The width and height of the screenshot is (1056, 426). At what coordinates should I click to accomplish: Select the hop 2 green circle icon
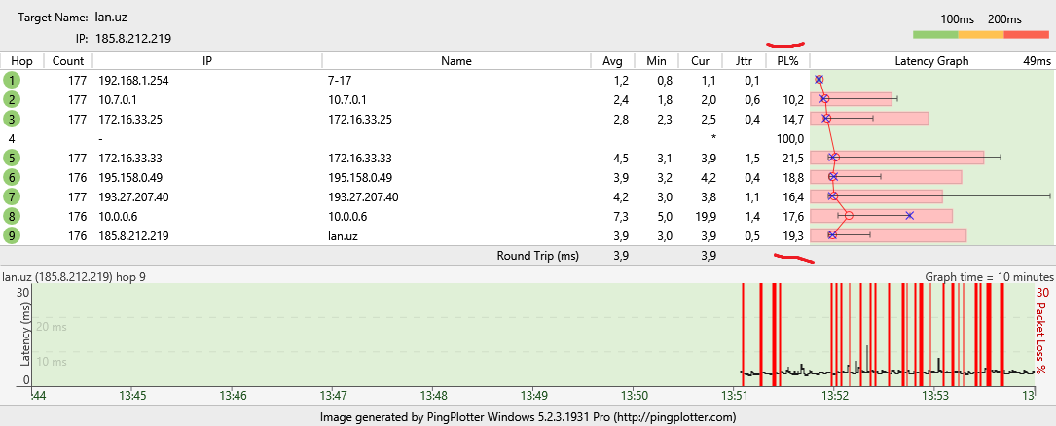click(x=12, y=99)
